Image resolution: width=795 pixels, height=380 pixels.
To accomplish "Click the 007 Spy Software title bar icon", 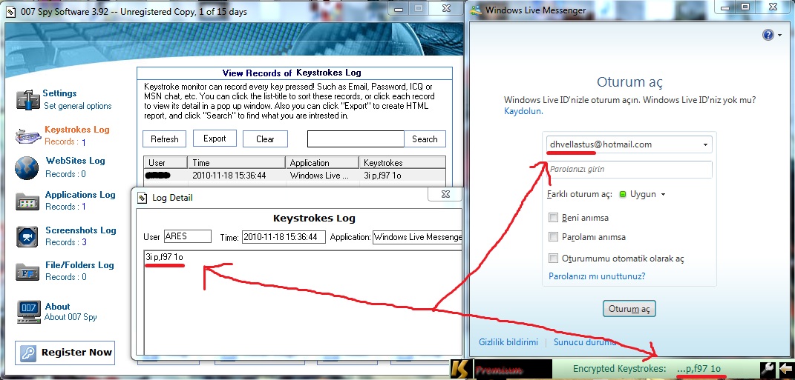I will (12, 11).
